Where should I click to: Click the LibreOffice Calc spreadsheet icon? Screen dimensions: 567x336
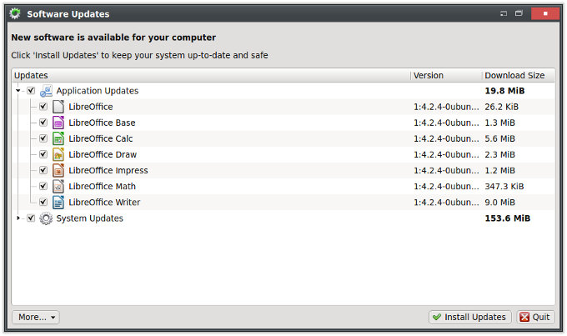point(58,138)
